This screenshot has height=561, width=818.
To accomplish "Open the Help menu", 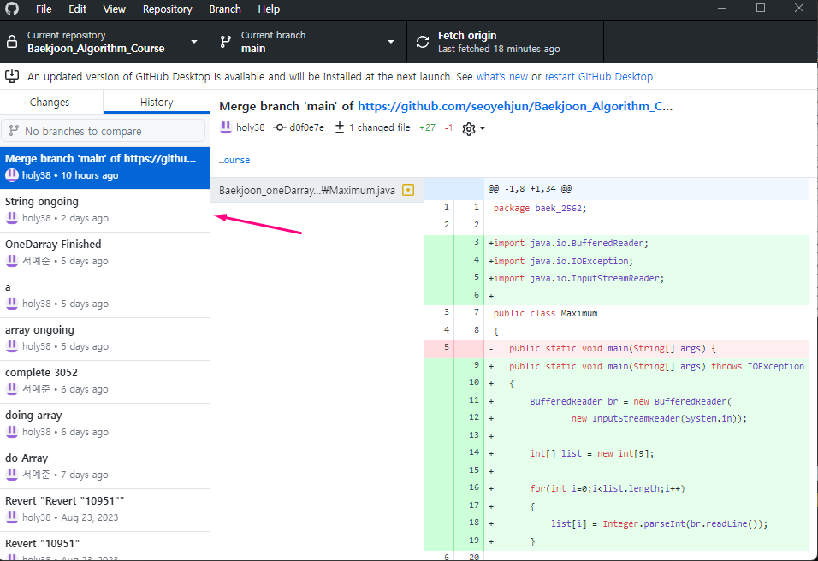I will click(269, 9).
